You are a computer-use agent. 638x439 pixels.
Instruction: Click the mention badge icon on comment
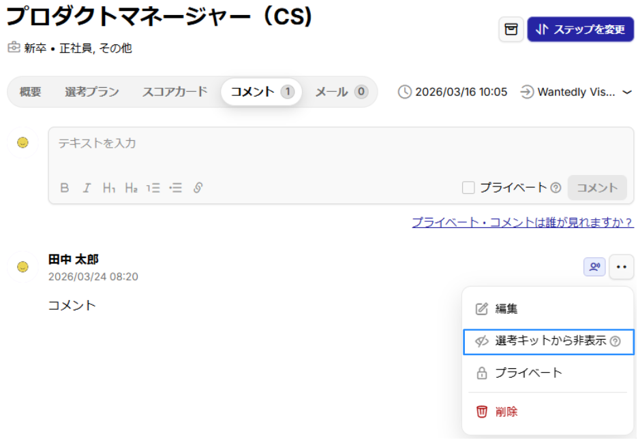click(x=594, y=267)
